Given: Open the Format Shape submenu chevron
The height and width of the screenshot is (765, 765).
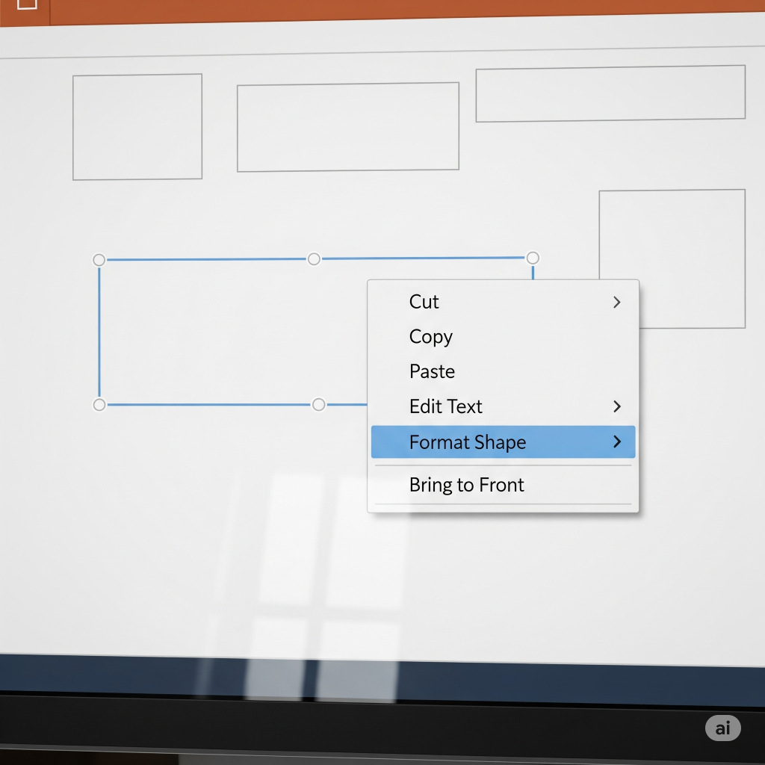Looking at the screenshot, I should pos(616,442).
